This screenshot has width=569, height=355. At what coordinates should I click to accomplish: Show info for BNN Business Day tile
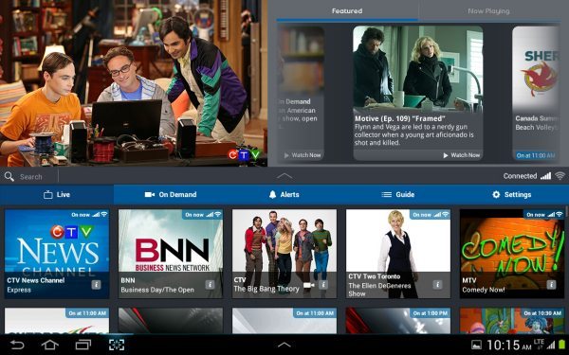210,285
